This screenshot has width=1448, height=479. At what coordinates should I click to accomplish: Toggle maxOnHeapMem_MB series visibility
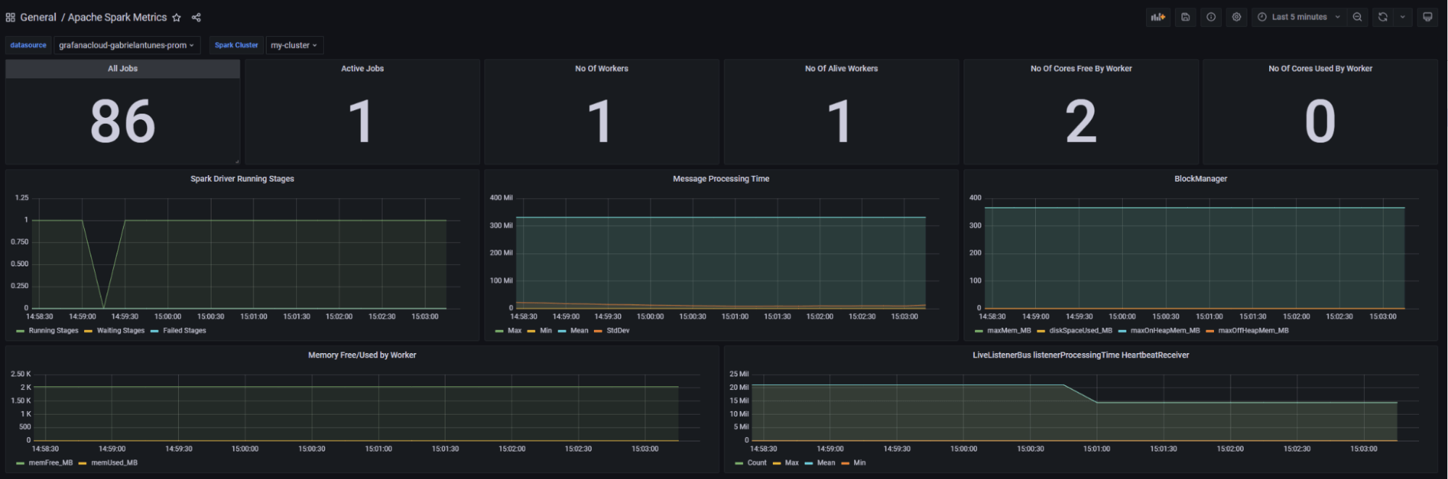click(1165, 331)
